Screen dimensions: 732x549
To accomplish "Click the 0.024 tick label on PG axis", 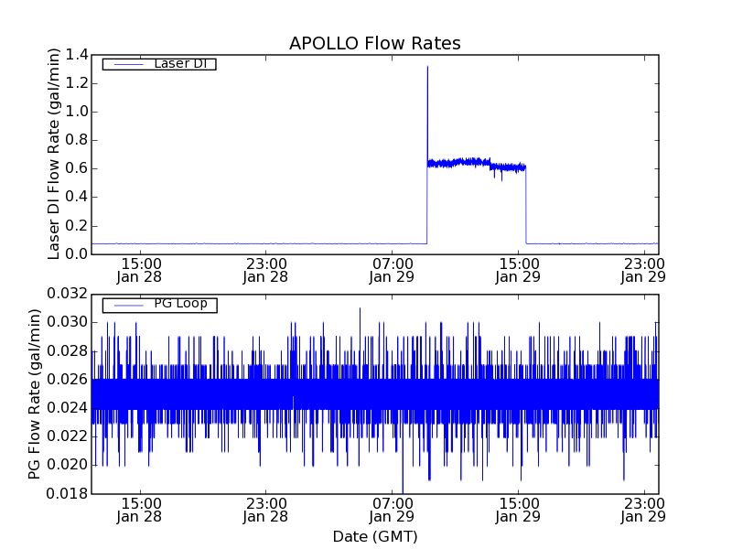I will [x=67, y=408].
